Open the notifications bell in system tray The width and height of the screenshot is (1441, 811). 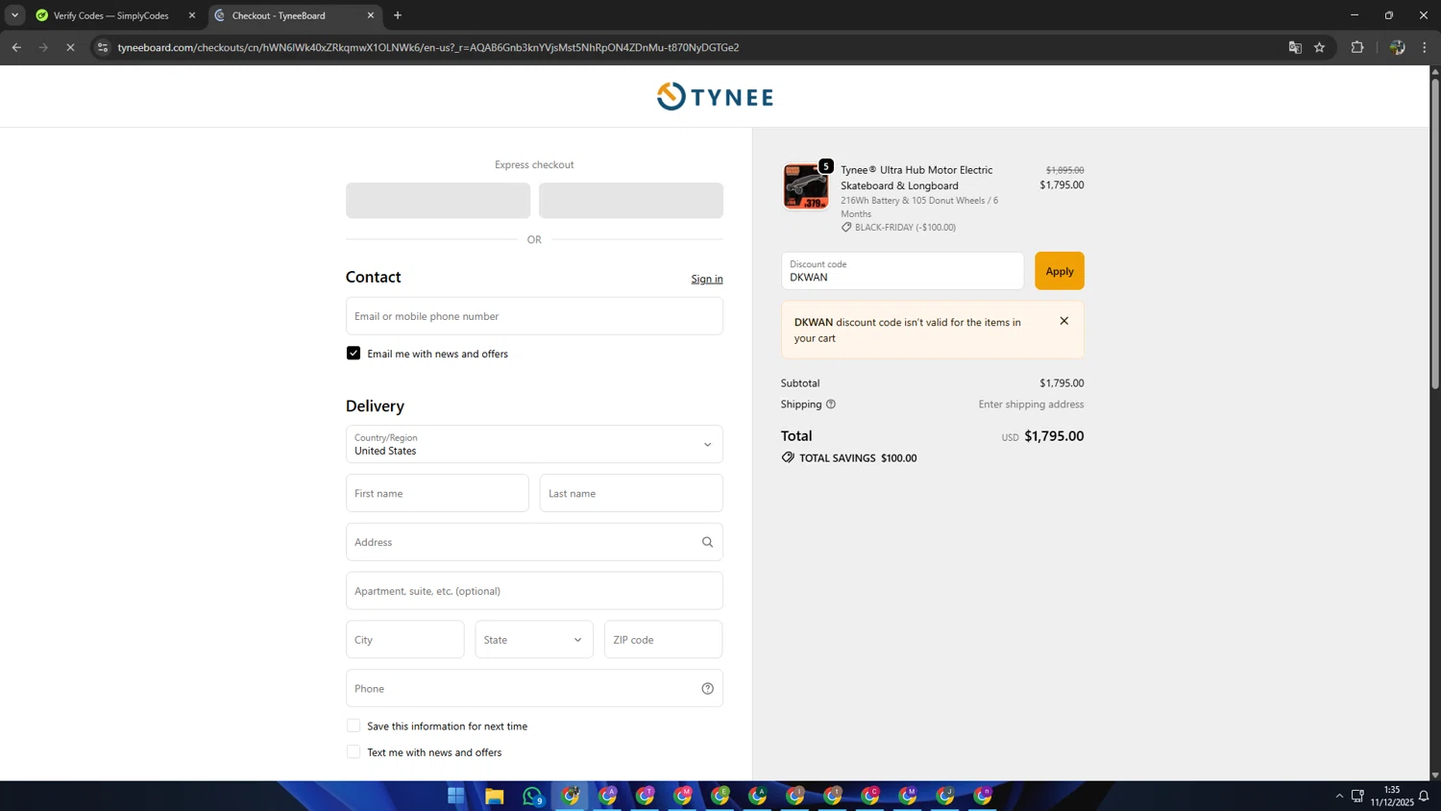(1424, 796)
